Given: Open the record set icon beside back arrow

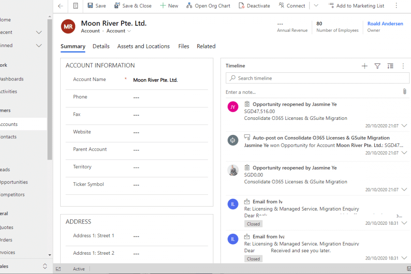Looking at the screenshot, I should [76, 6].
